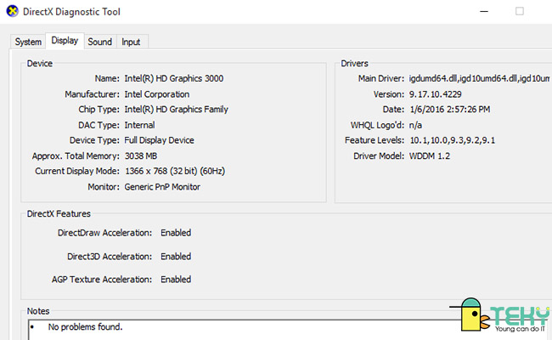Click the Driver Model WDDM 1.2 value

(430, 156)
